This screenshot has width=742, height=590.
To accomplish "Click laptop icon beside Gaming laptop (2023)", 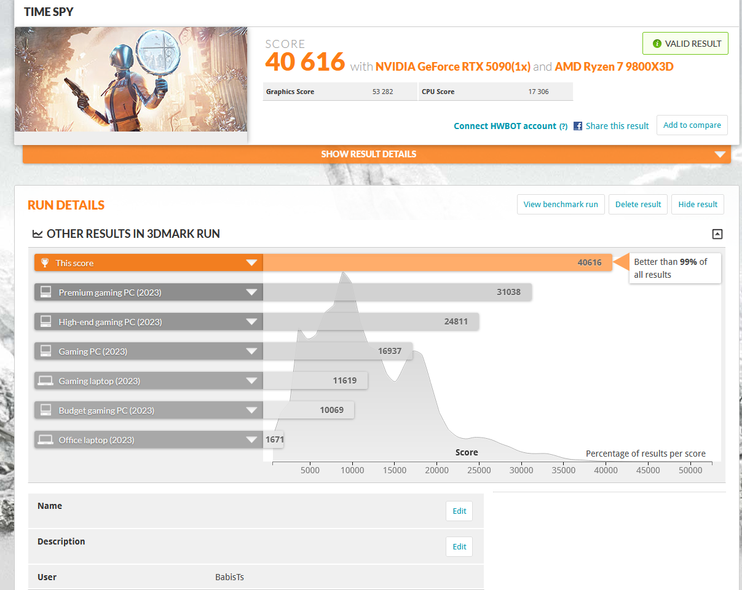I will pyautogui.click(x=45, y=381).
